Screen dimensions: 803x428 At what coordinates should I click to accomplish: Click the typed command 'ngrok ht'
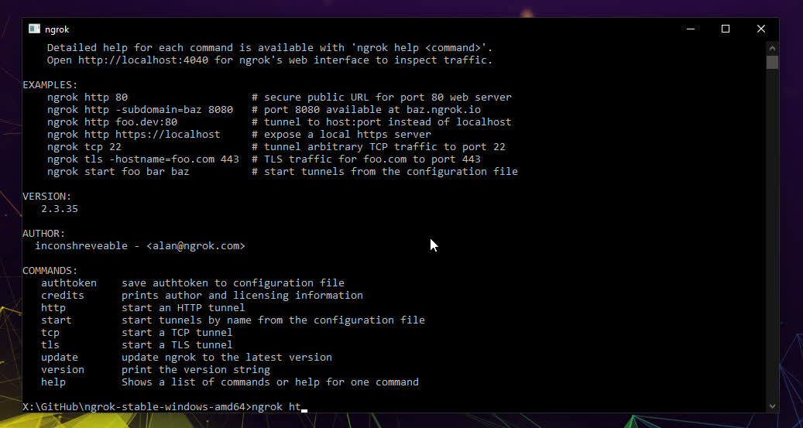pyautogui.click(x=276, y=407)
